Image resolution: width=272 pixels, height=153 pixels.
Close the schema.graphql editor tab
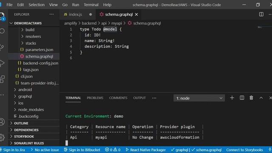click(x=136, y=14)
